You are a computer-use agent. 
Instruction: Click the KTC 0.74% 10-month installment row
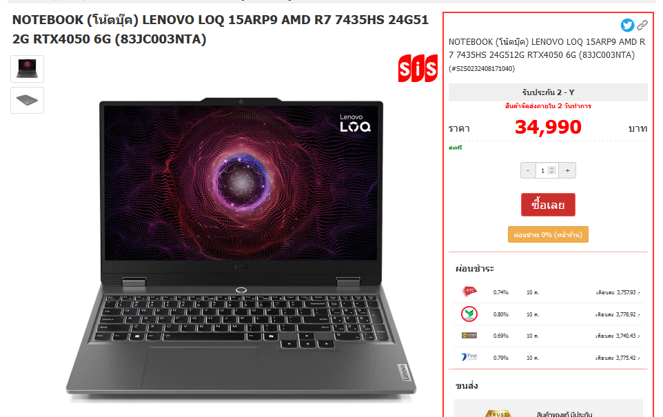click(548, 292)
